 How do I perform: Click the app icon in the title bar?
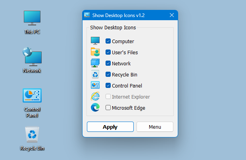click(87, 15)
